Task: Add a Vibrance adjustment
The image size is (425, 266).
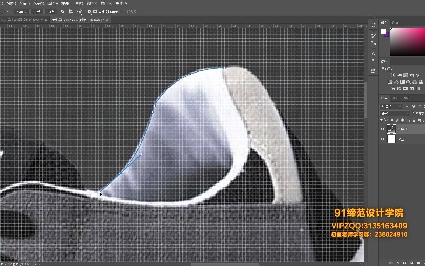Action: [418, 75]
